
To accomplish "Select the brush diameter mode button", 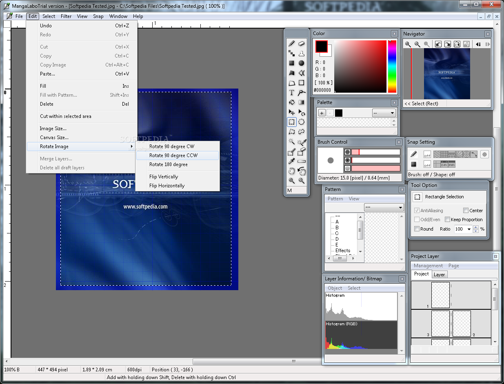I will click(x=347, y=152).
